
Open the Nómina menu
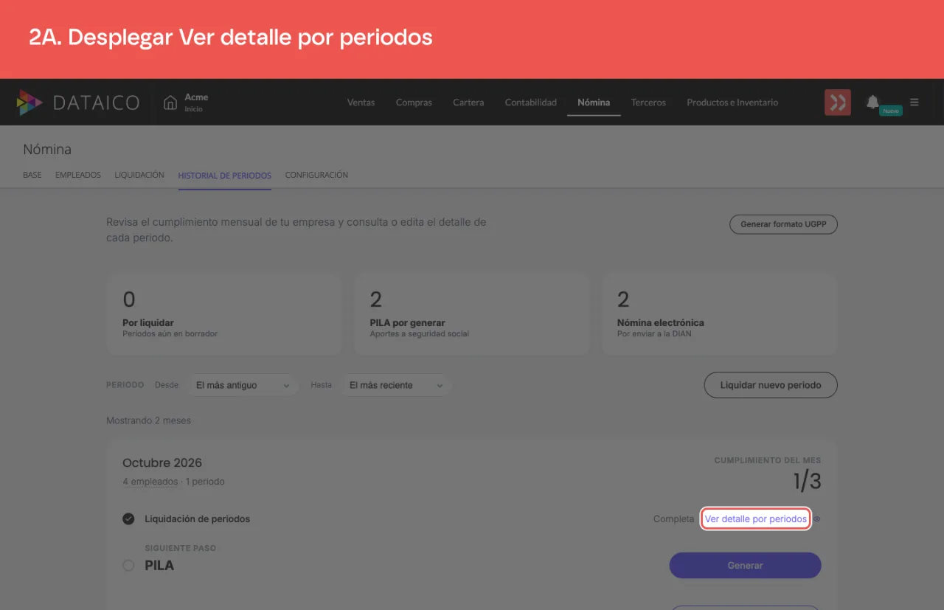594,103
